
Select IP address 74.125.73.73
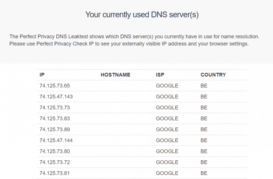tap(55, 108)
